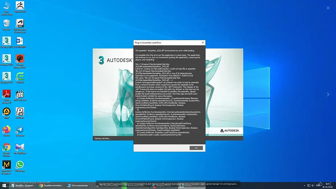The height and width of the screenshot is (189, 336).
Task: Switch the ENG input language indicator
Action: pyautogui.click(x=318, y=186)
